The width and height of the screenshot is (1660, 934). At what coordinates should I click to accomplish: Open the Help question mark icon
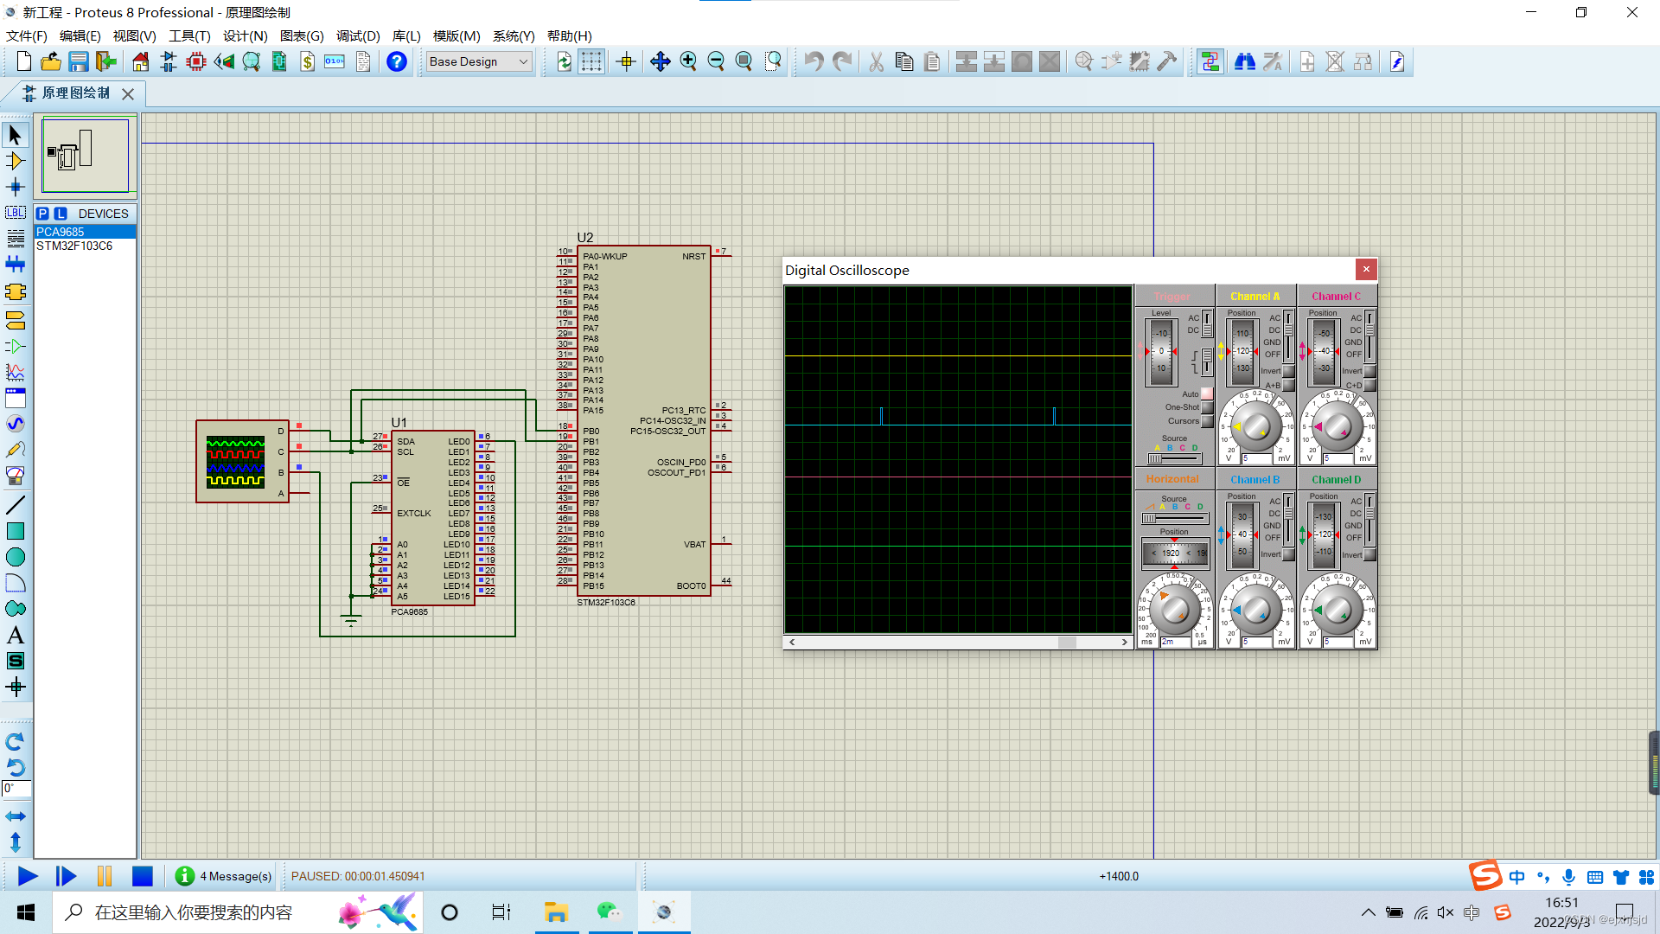tap(396, 61)
